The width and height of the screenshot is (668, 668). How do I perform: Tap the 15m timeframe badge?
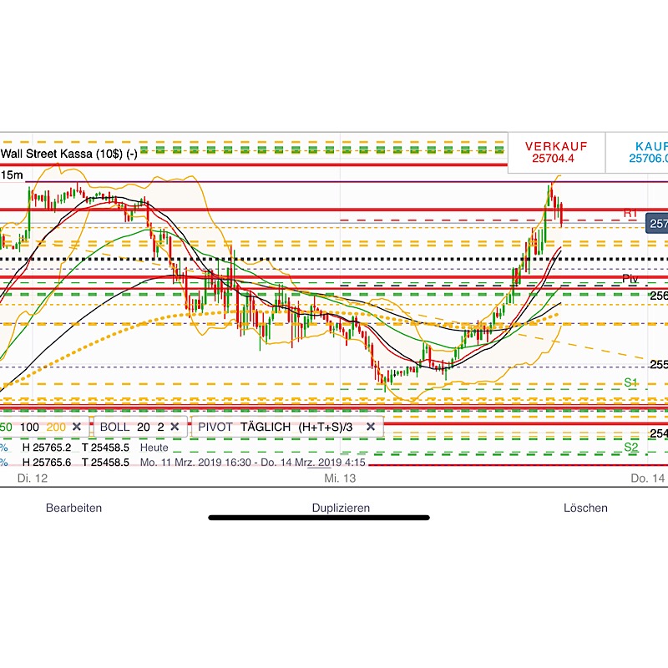click(10, 175)
